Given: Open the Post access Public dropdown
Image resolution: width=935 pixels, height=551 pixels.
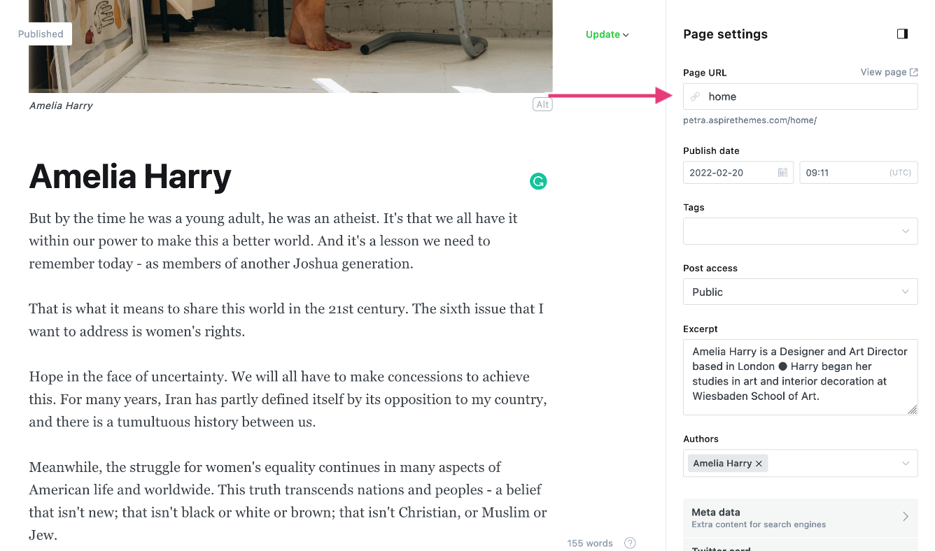Looking at the screenshot, I should (x=801, y=292).
